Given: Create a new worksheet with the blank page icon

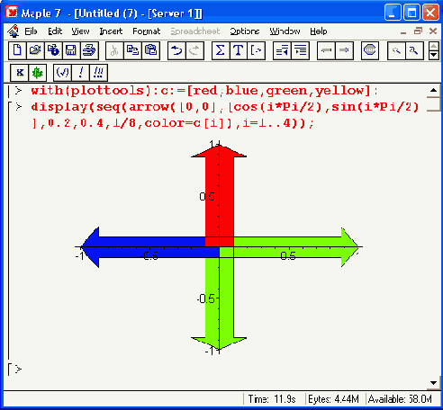Looking at the screenshot, I should point(17,50).
